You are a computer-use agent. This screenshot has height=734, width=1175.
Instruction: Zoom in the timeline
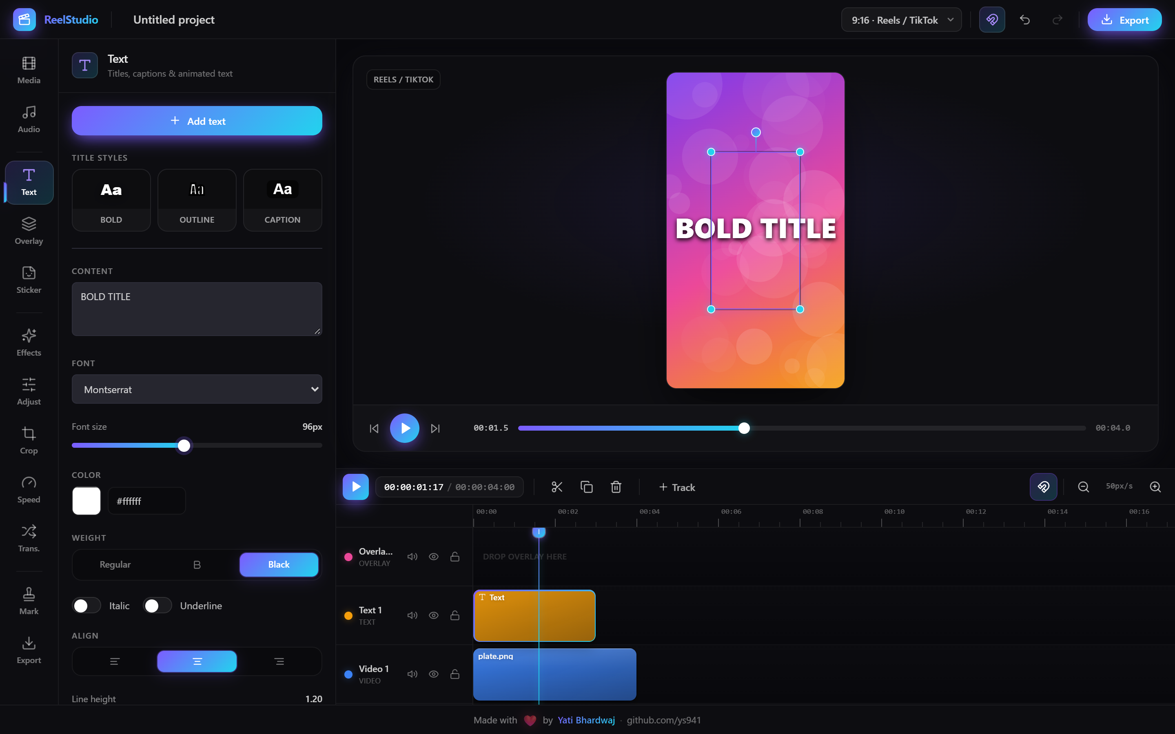[x=1155, y=487]
